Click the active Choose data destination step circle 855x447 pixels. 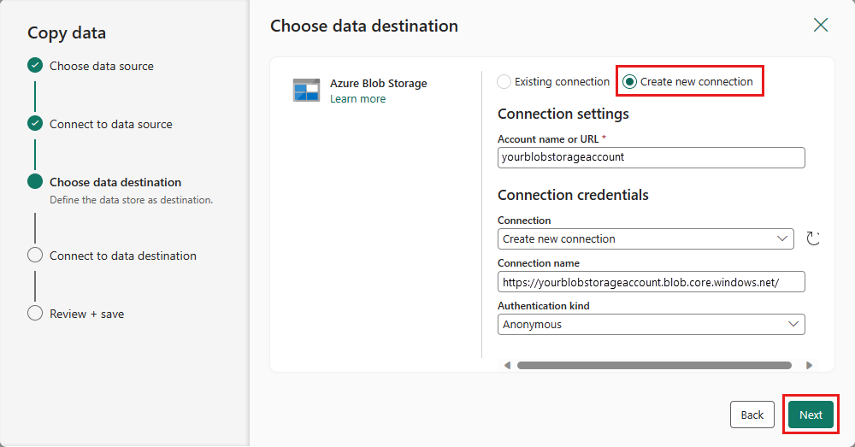point(35,181)
